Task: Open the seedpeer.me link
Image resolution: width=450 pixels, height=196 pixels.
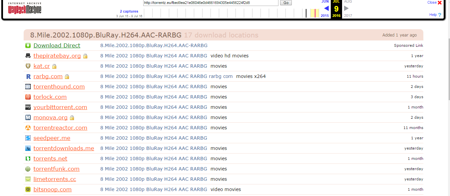Action: point(52,138)
